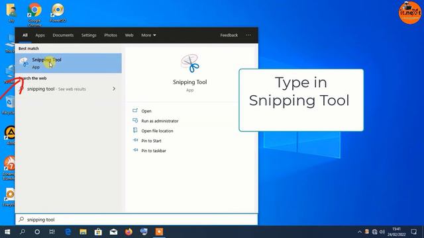Click the Pin to taskbar pin icon
The height and width of the screenshot is (238, 424).
coord(135,150)
